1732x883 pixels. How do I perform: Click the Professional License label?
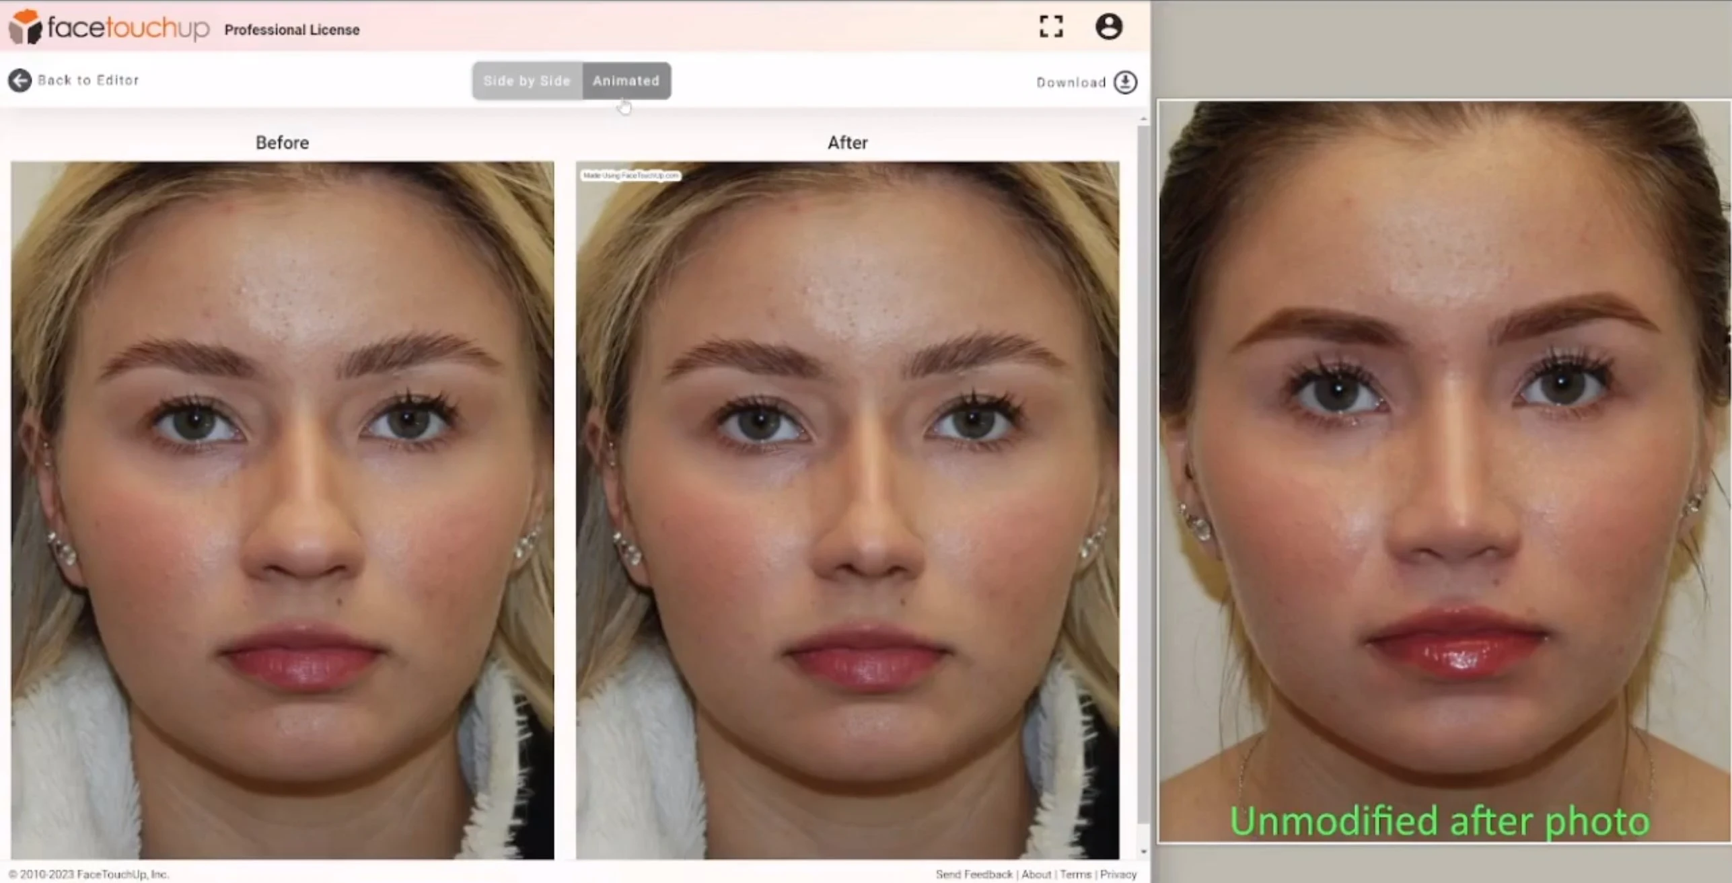point(291,29)
